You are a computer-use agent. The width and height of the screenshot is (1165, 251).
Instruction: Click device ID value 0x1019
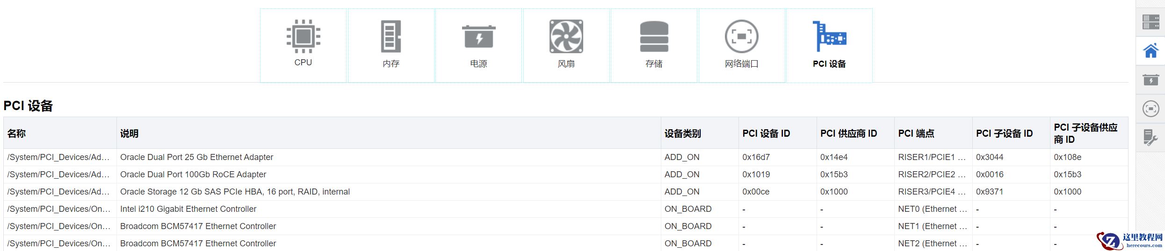click(756, 174)
